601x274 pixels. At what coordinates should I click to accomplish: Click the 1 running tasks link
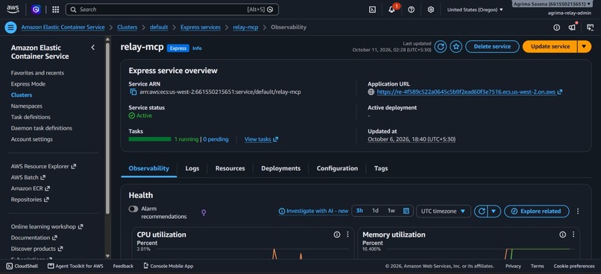[186, 139]
